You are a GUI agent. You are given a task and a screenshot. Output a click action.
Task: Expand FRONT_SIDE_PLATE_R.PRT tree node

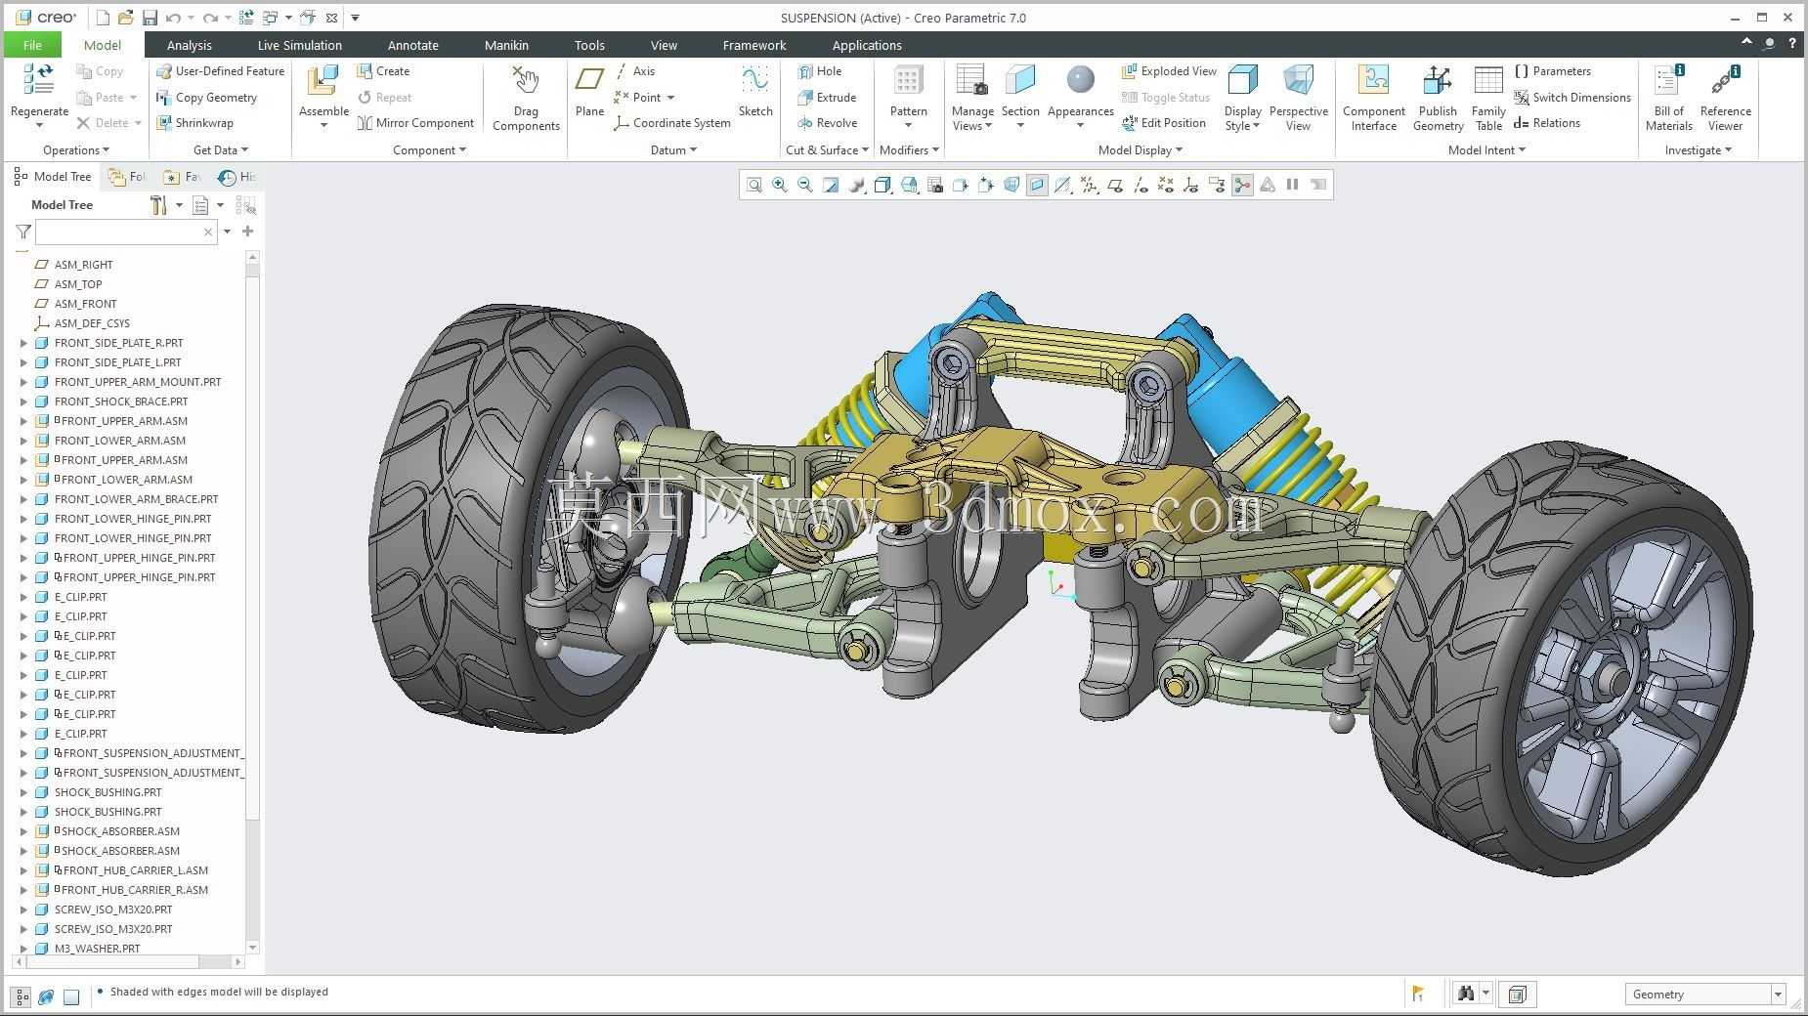[x=24, y=343]
